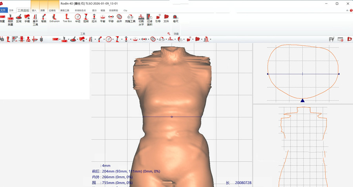Click the merge circles icon in the lower toolbar

pyautogui.click(x=153, y=39)
